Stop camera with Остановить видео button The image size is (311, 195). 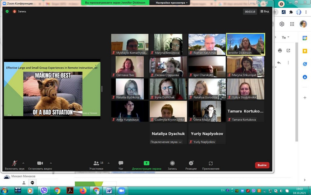40,165
